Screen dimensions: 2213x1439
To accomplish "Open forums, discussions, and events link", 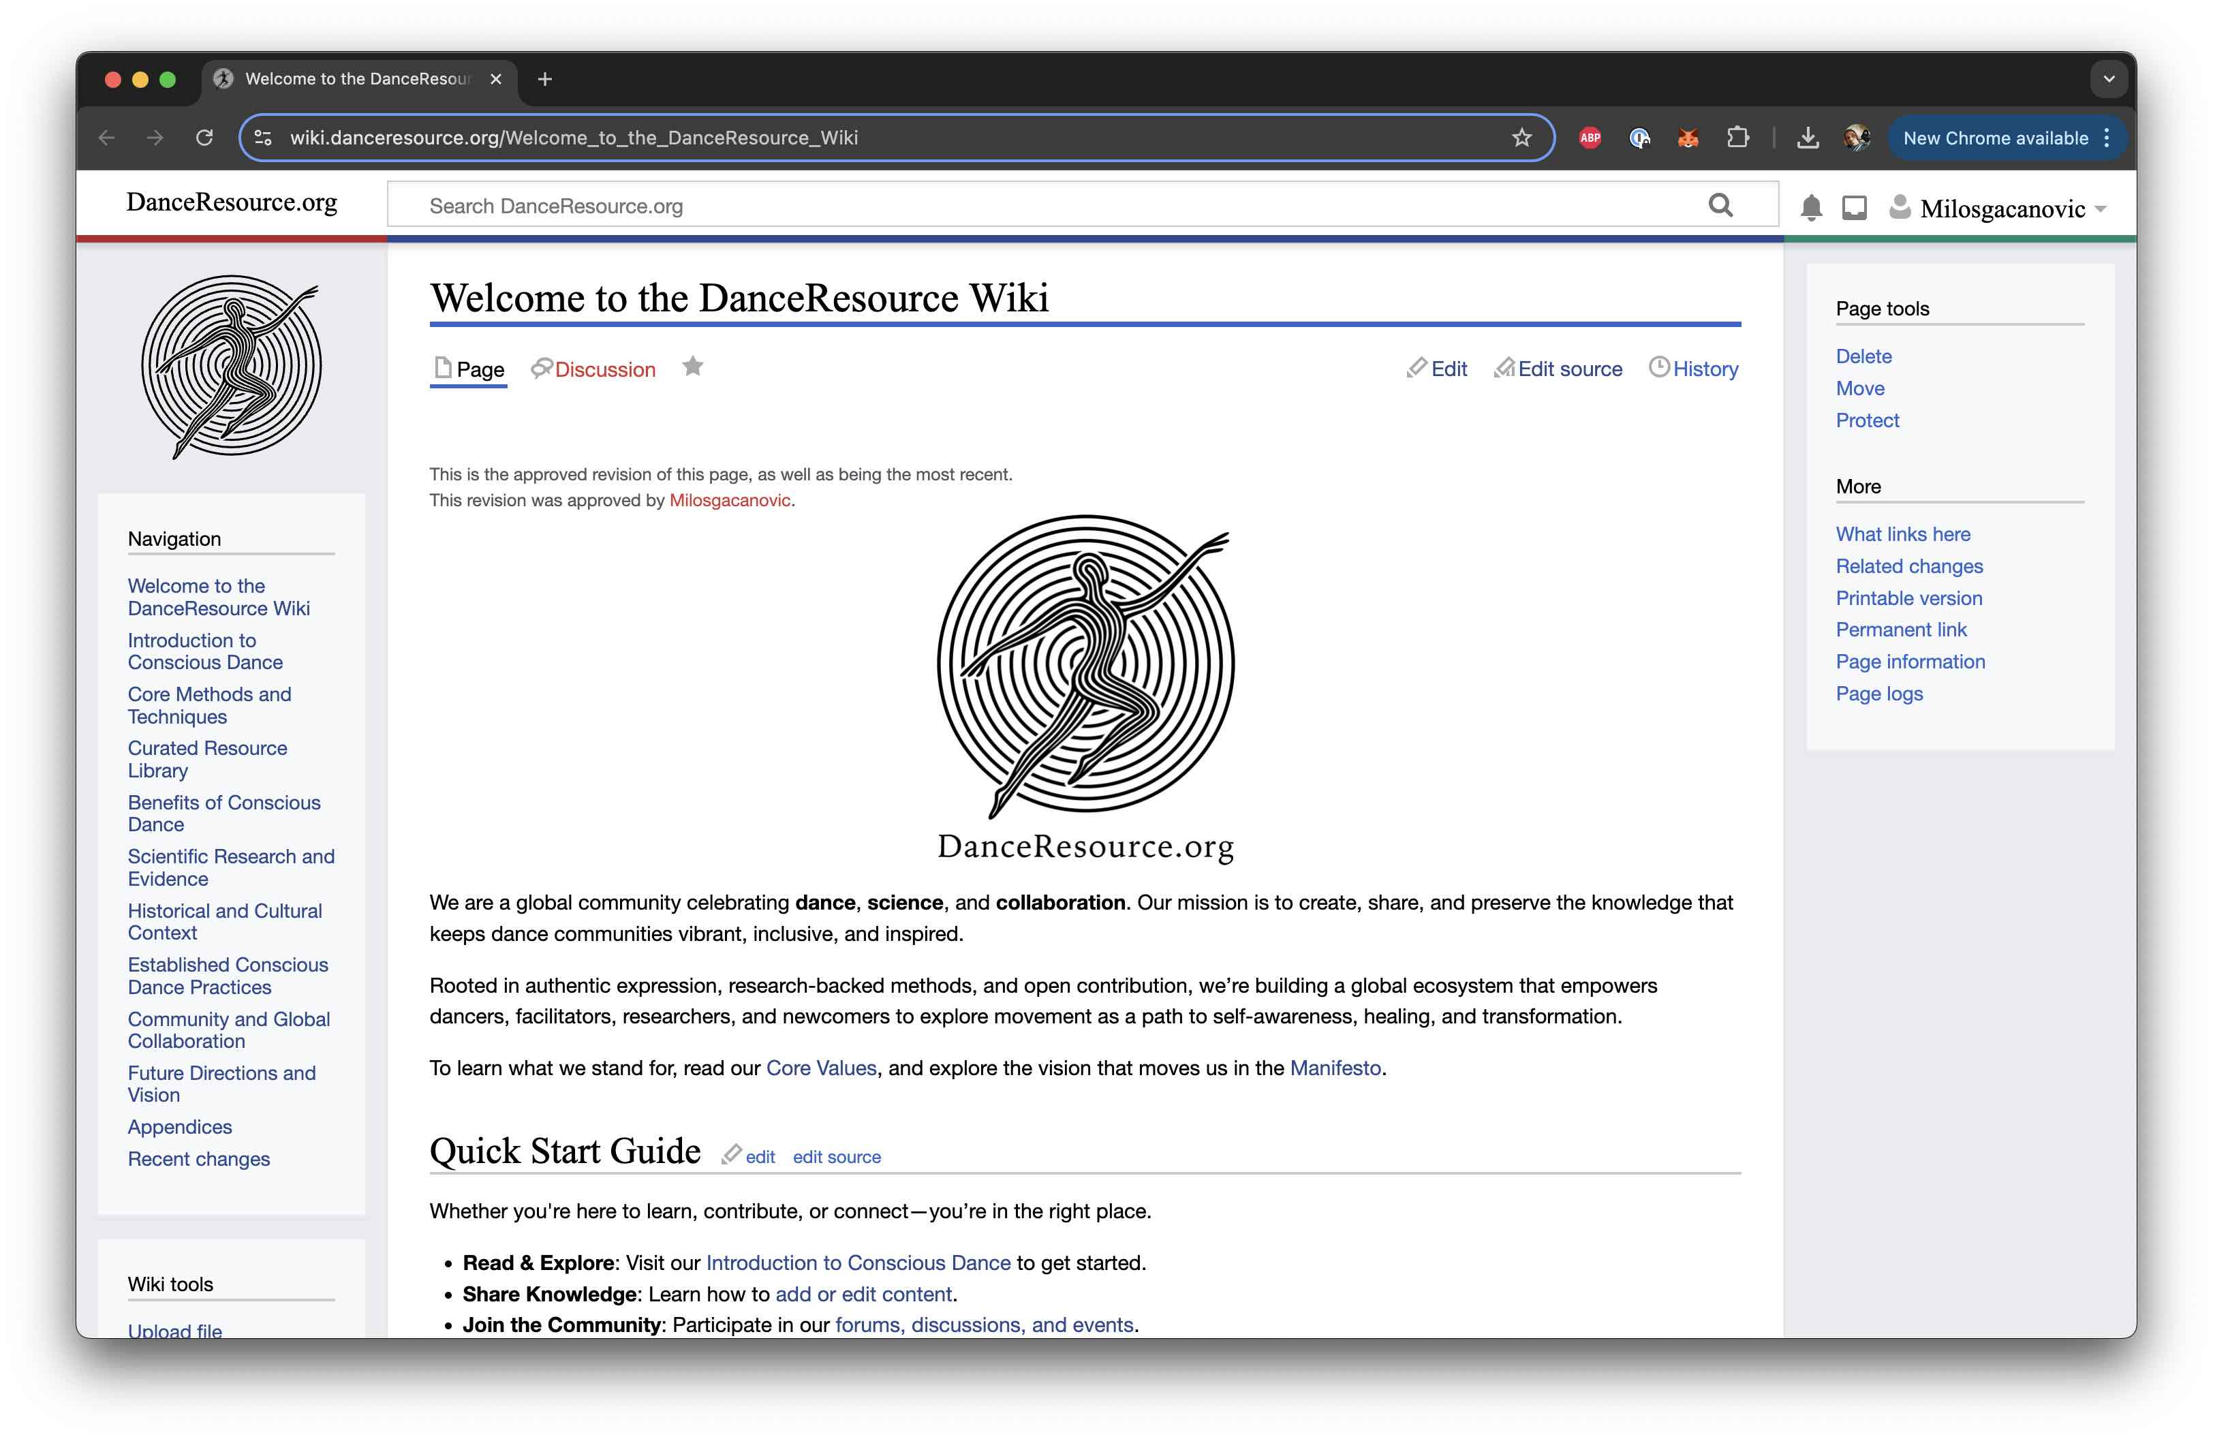I will click(x=984, y=1325).
